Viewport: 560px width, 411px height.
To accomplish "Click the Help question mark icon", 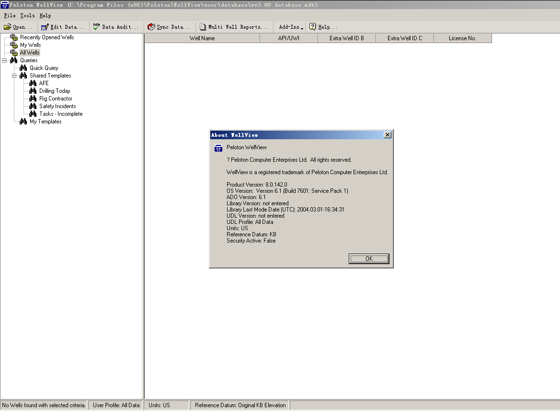I will (x=312, y=27).
